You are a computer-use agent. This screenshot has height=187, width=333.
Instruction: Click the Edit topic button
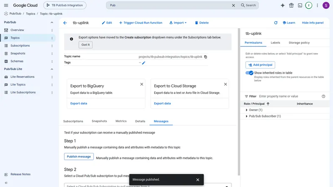[x=107, y=23]
